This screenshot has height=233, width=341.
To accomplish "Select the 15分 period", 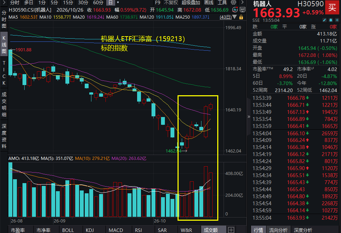I will 68,2.
